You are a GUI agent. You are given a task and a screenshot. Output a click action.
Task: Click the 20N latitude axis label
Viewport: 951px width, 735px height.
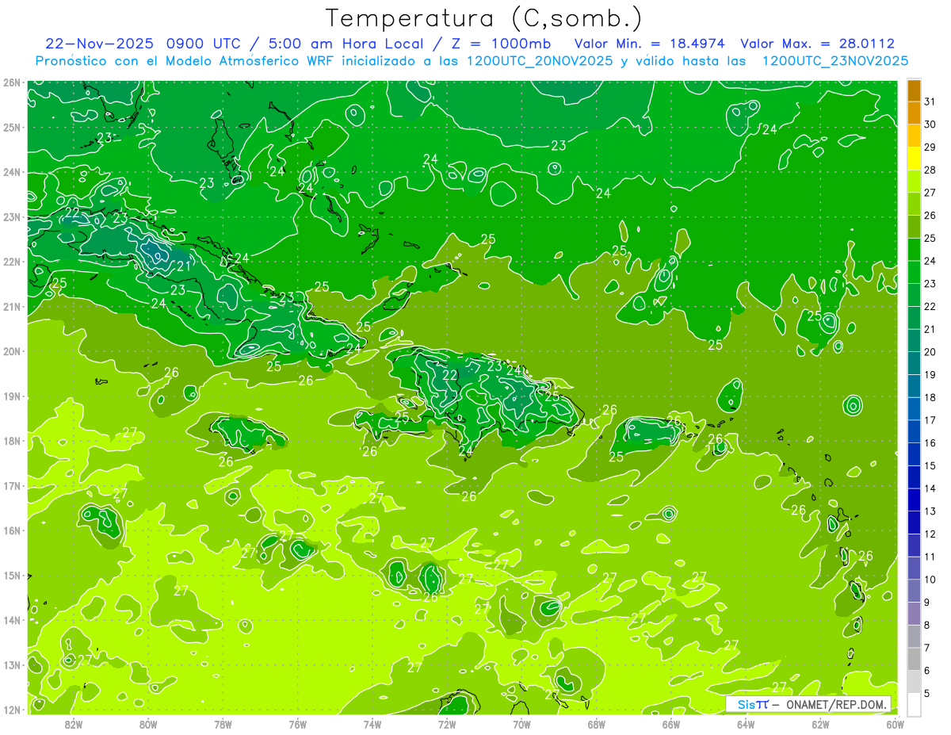point(12,351)
